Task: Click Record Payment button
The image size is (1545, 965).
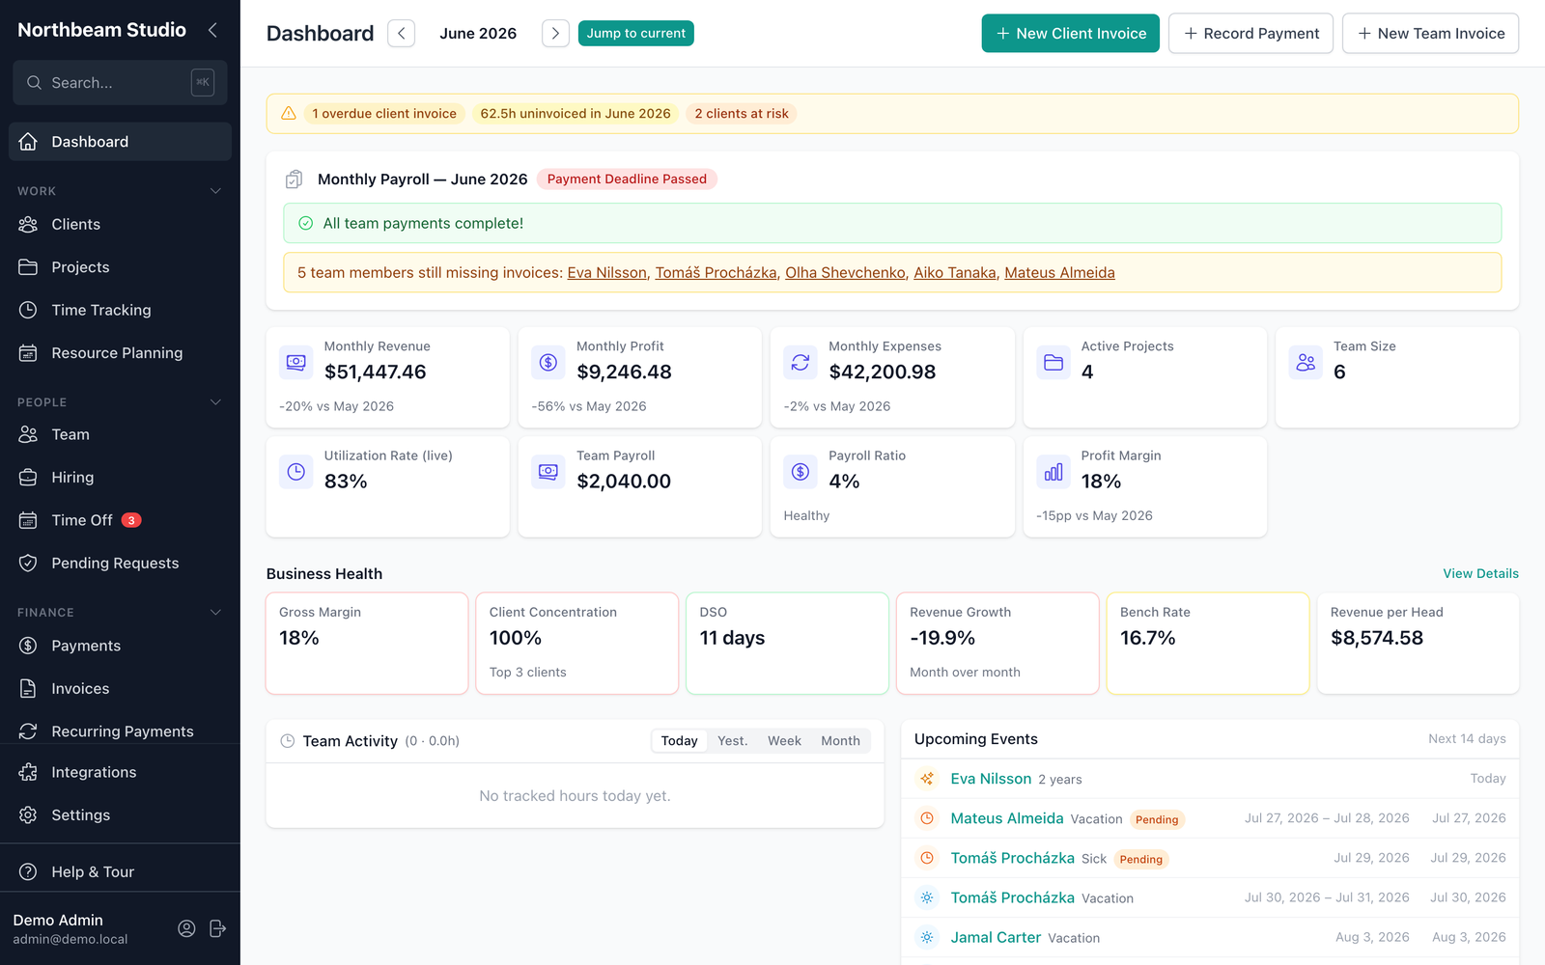Action: pyautogui.click(x=1250, y=33)
